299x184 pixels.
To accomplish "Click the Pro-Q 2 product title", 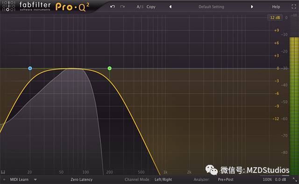I will (72, 7).
